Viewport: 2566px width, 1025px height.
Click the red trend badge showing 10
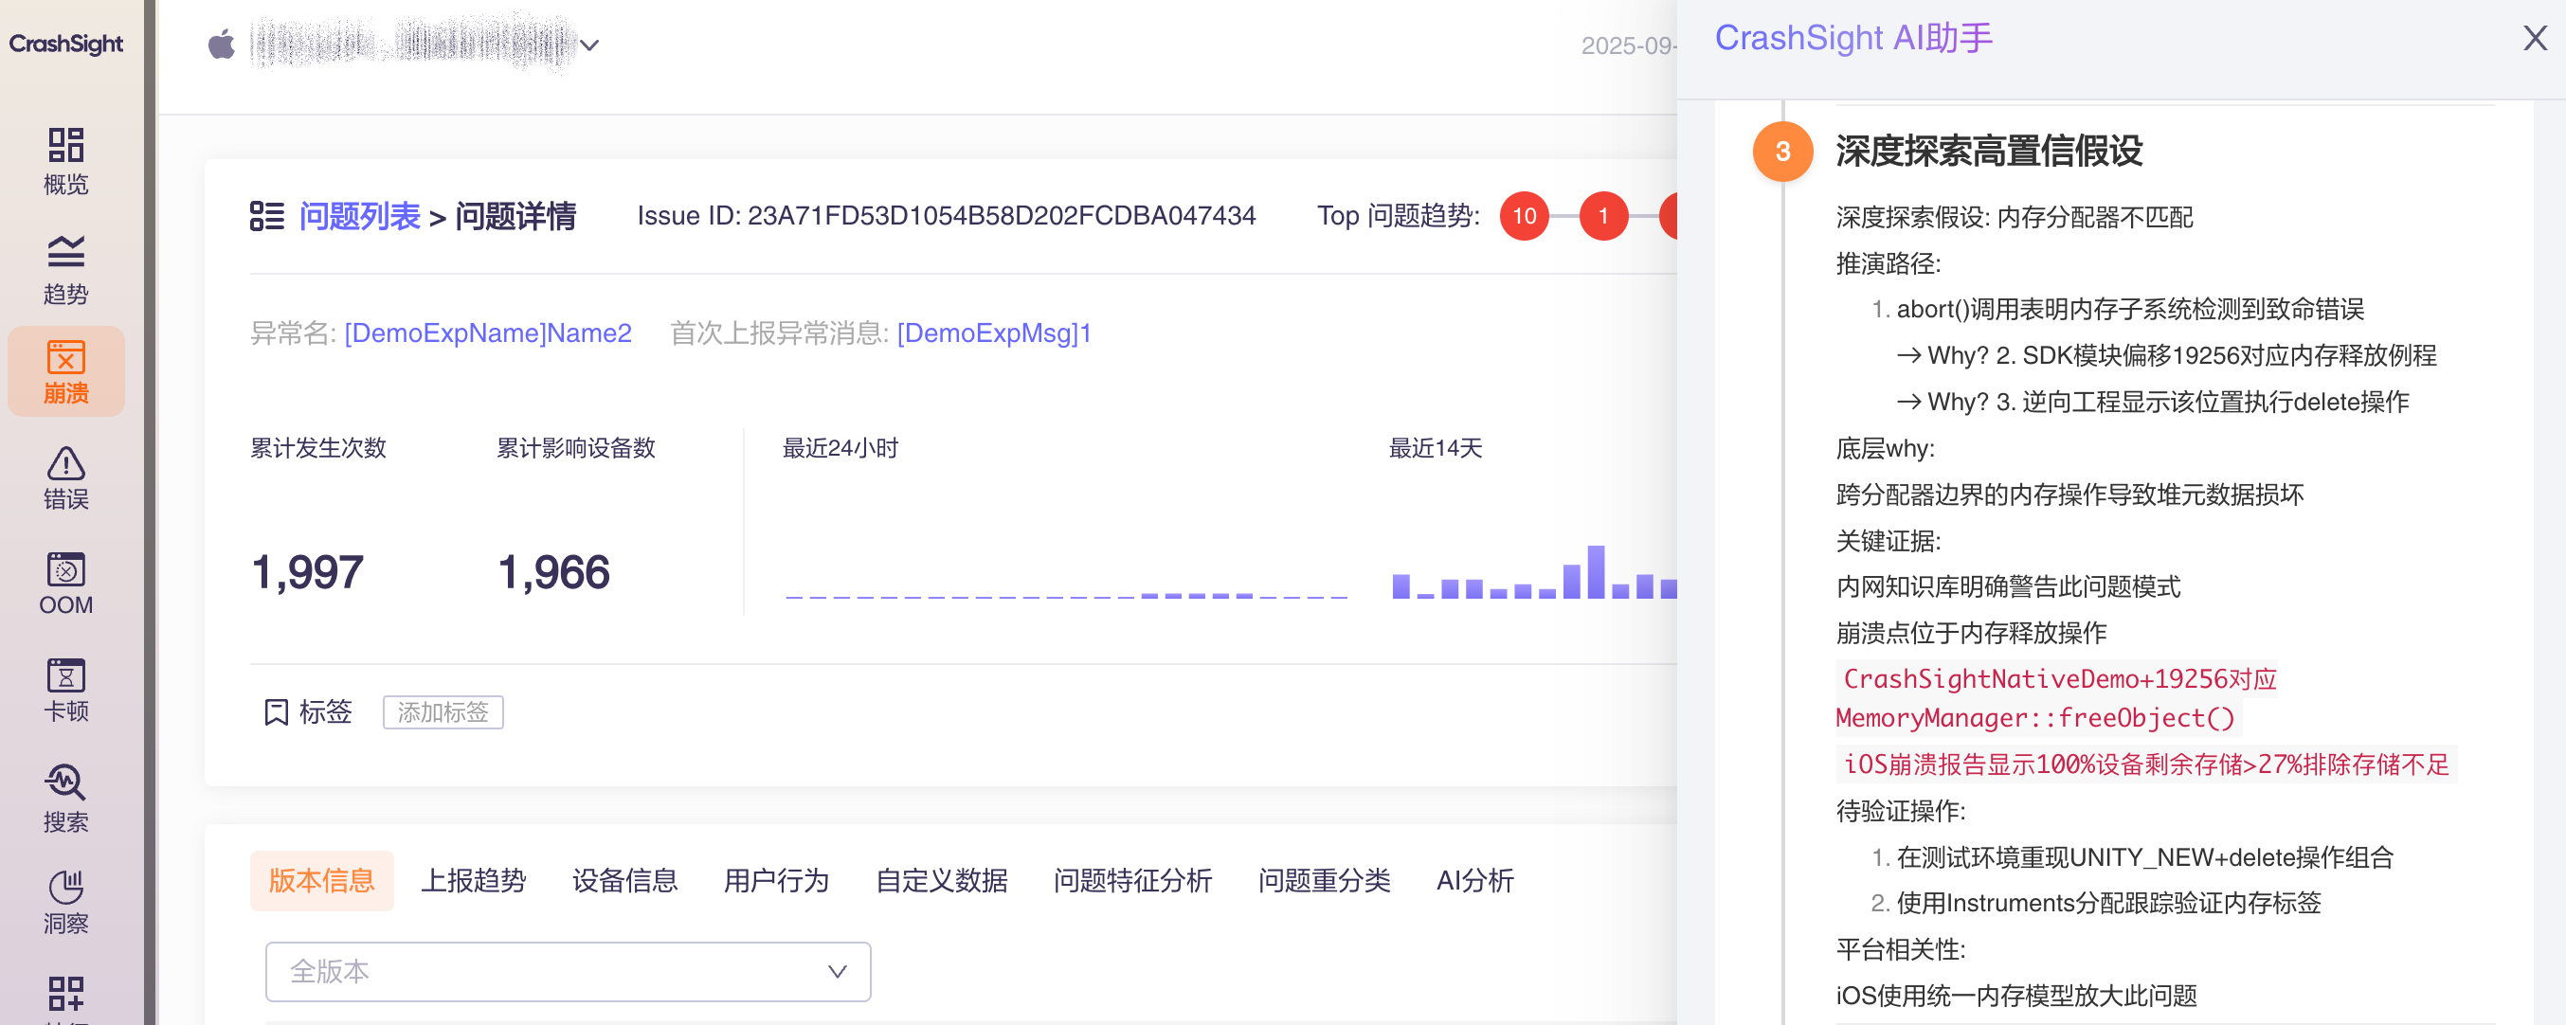(1524, 216)
